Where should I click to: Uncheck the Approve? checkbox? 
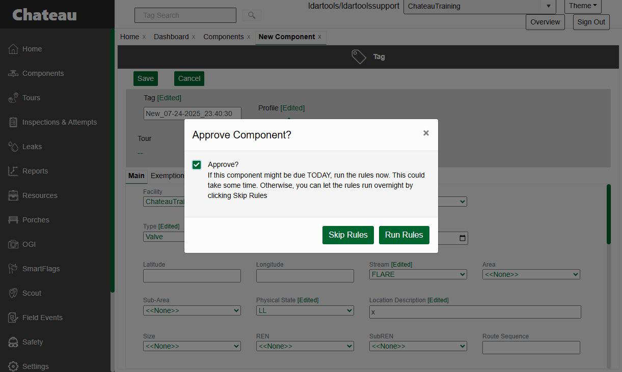pyautogui.click(x=197, y=165)
